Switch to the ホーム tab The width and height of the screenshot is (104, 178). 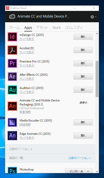[x=14, y=28]
